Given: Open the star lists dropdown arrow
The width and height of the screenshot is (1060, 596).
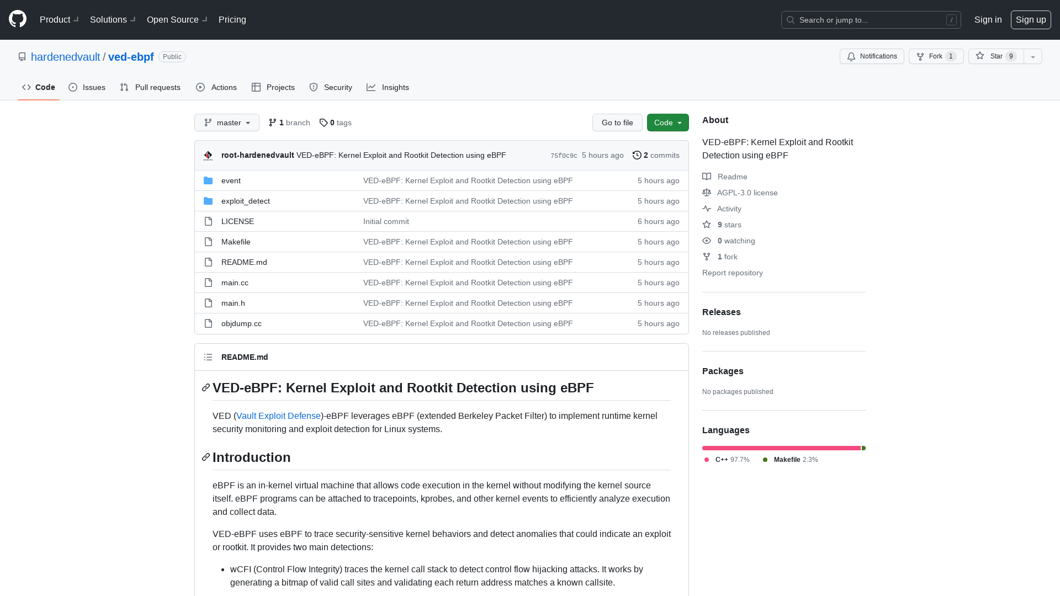Looking at the screenshot, I should (1033, 56).
